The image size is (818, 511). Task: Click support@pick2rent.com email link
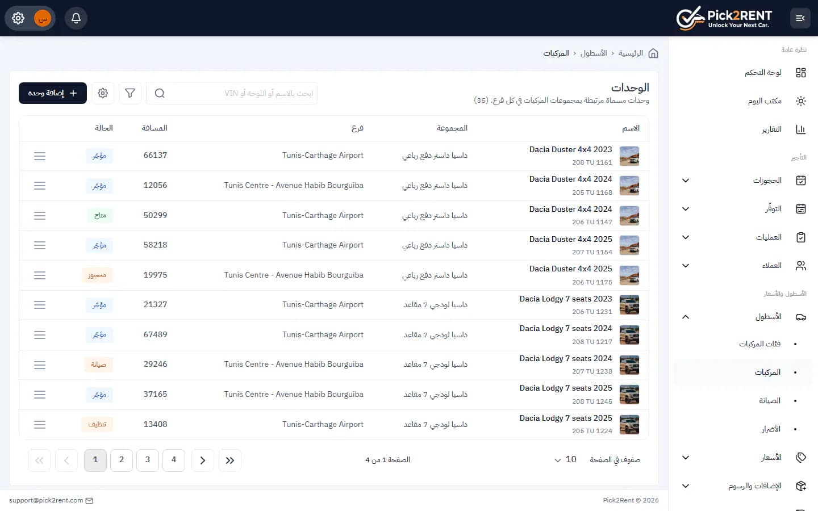(46, 501)
